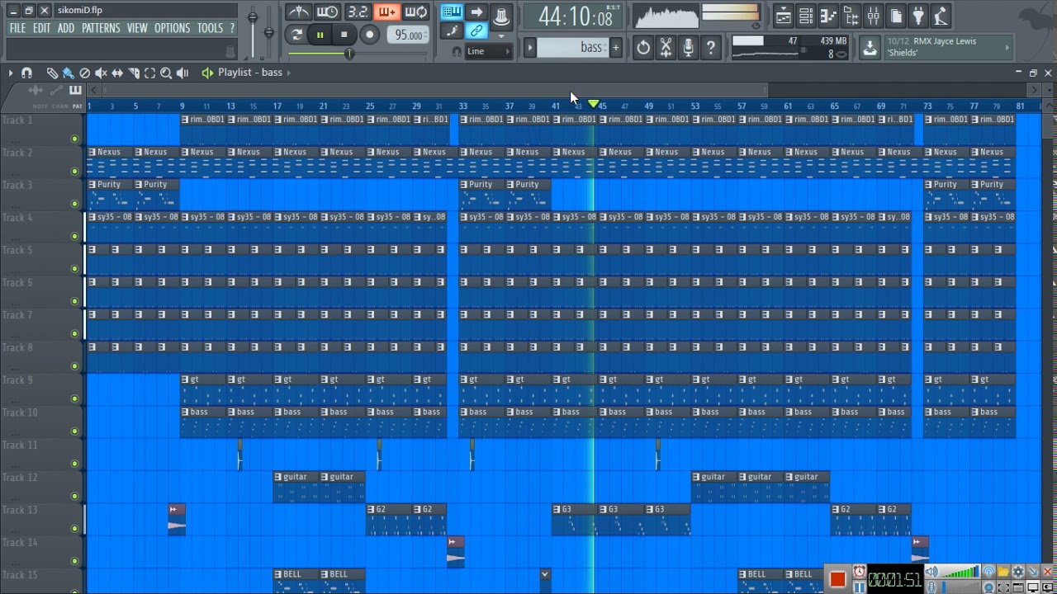Open the FILE menu

click(x=17, y=28)
